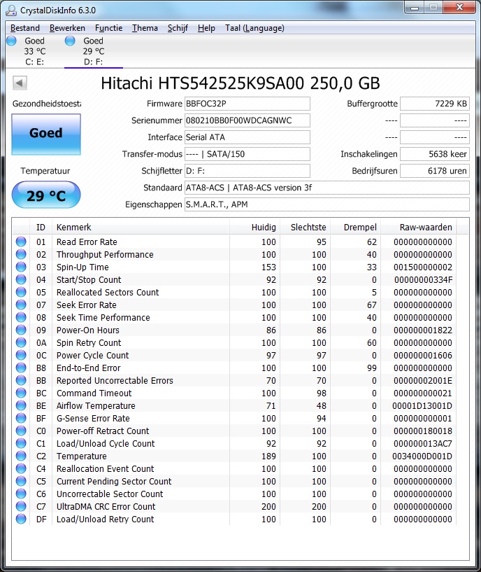Image resolution: width=481 pixels, height=572 pixels.
Task: Click status icon for End-to-End Error
Action: tap(21, 368)
